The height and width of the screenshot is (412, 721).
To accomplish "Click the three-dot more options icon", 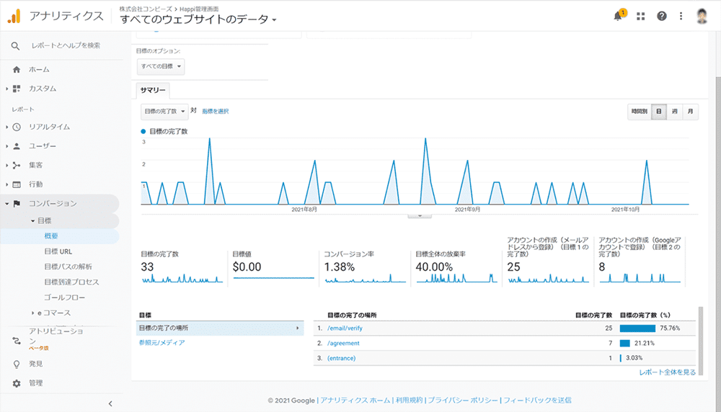I will [x=681, y=17].
